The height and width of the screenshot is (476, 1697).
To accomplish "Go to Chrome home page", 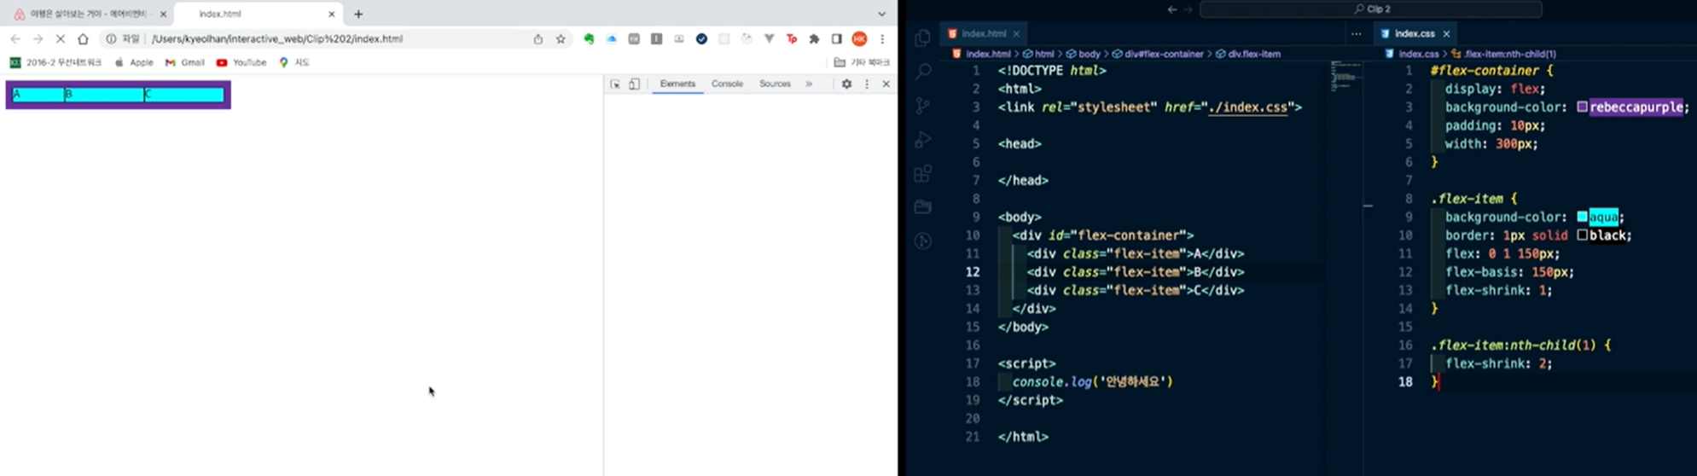I will point(83,38).
